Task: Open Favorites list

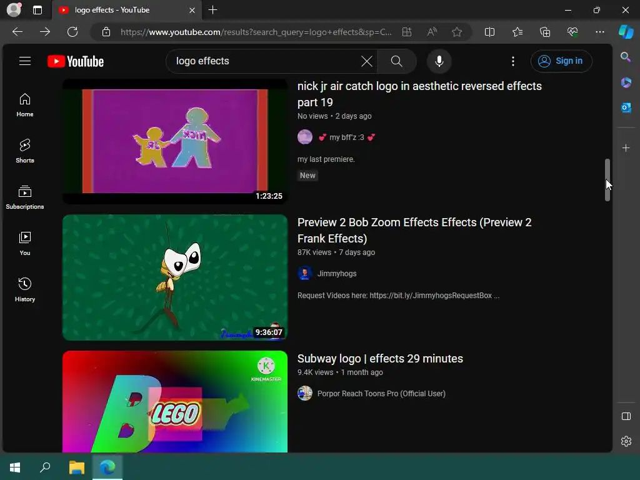Action: 517,32
